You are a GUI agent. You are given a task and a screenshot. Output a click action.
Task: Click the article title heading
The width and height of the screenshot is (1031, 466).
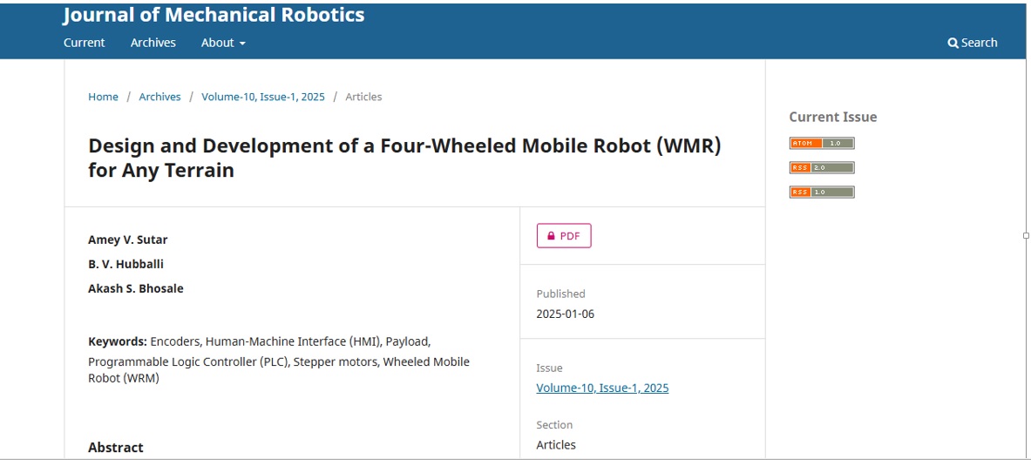[404, 158]
